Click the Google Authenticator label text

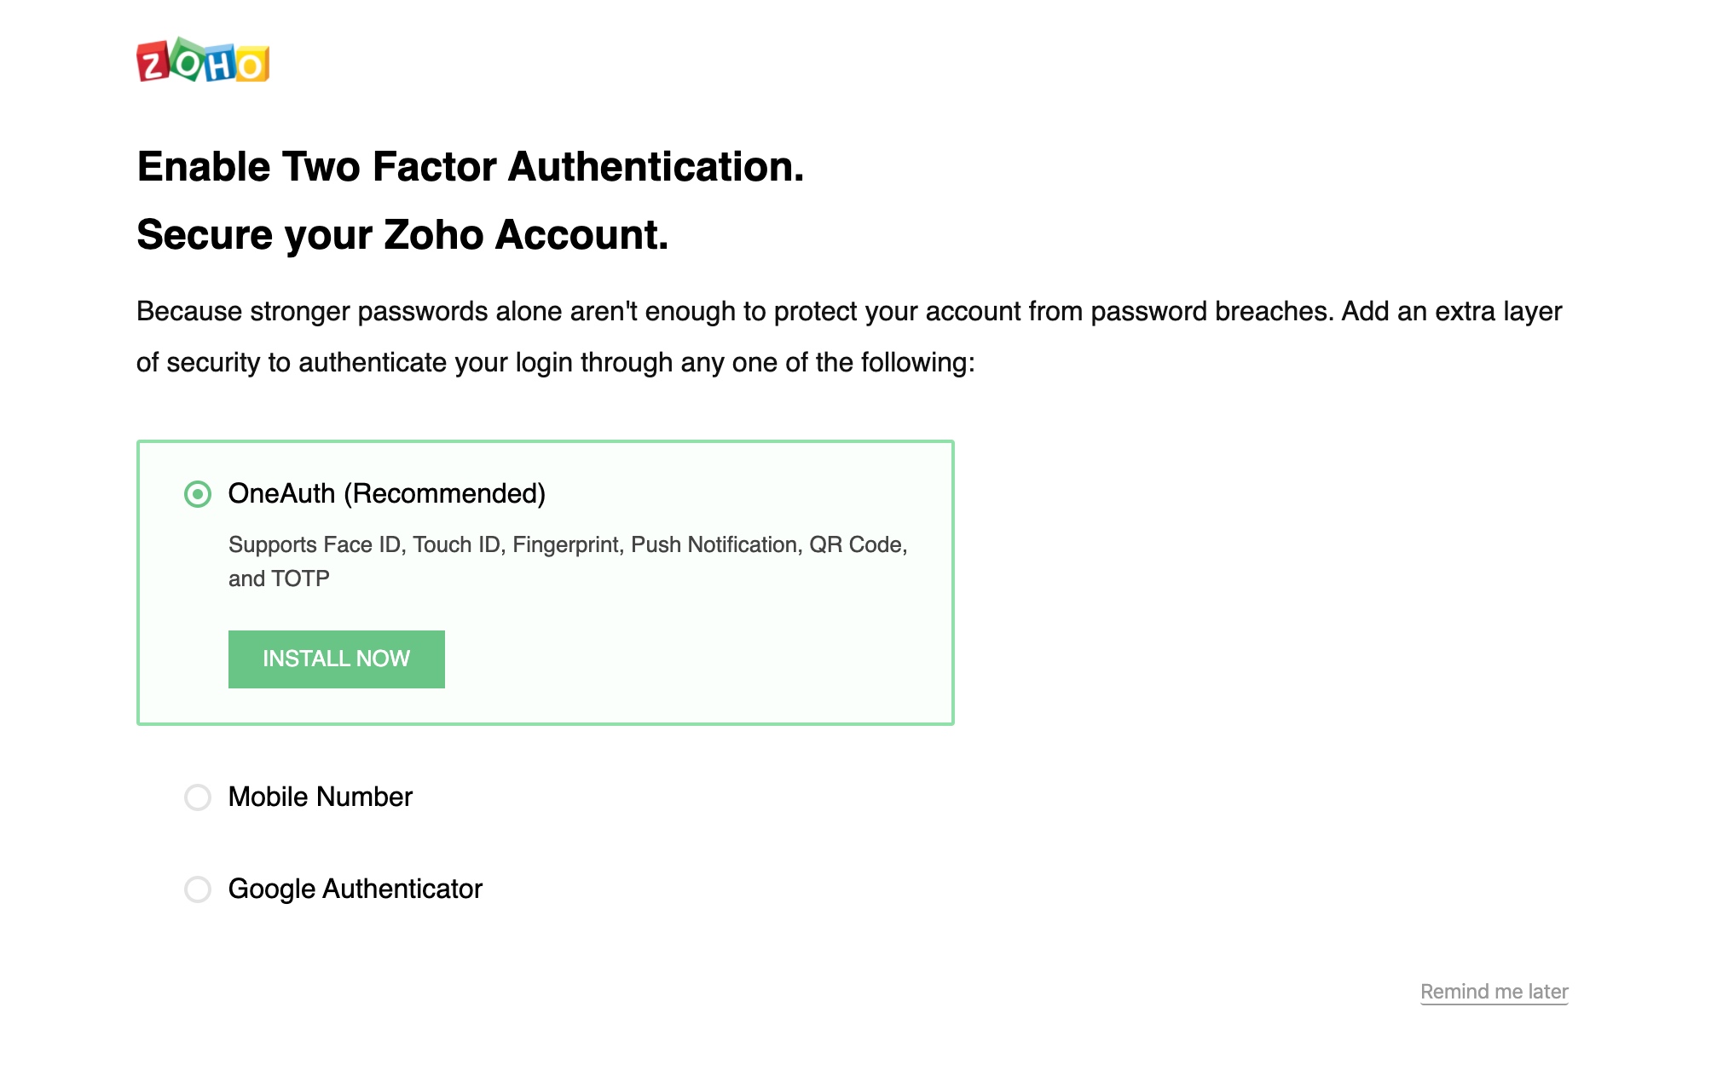[x=356, y=889]
